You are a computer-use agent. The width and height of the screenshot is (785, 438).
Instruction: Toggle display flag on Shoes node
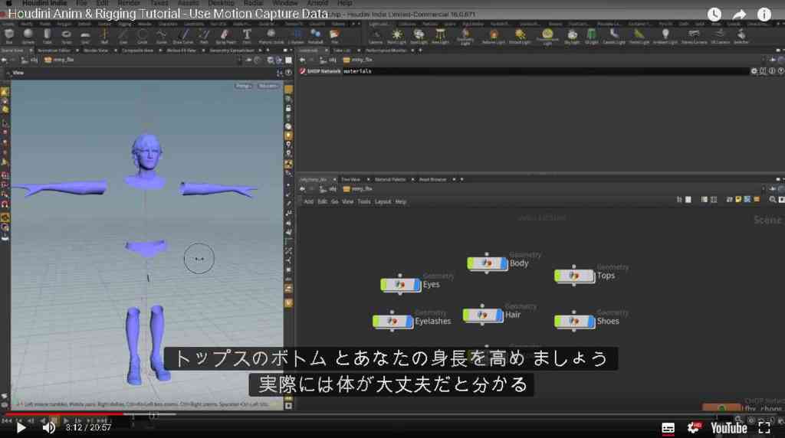pos(591,322)
